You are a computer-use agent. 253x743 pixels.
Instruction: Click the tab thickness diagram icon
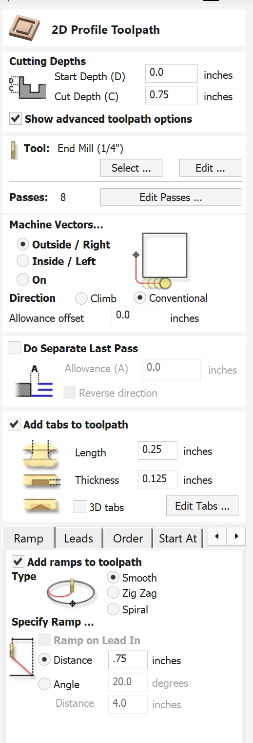[x=41, y=480]
